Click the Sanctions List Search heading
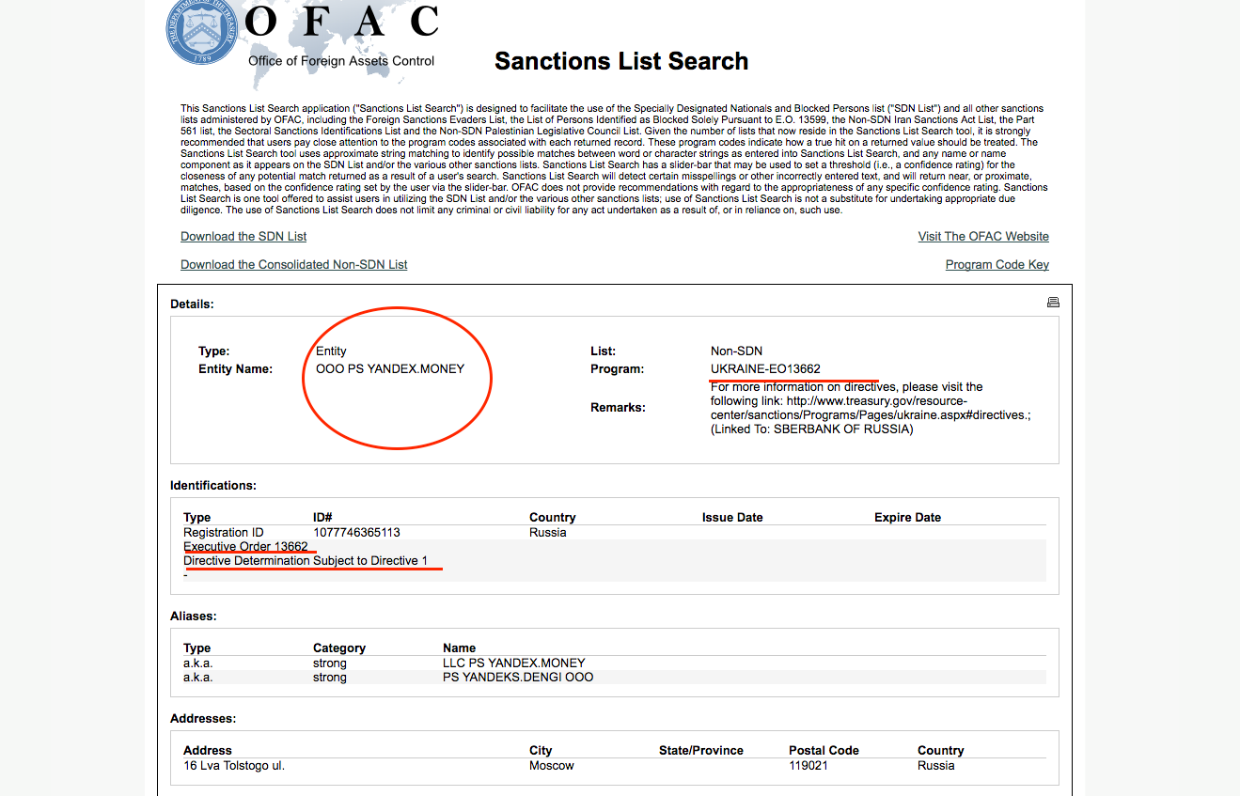This screenshot has width=1240, height=796. 621,61
